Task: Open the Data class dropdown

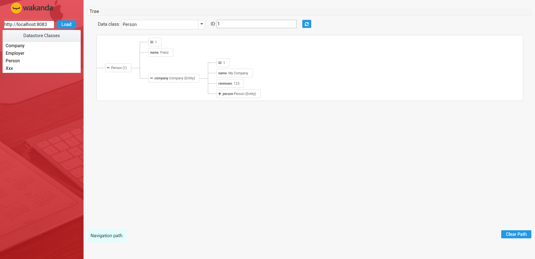Action: click(201, 24)
